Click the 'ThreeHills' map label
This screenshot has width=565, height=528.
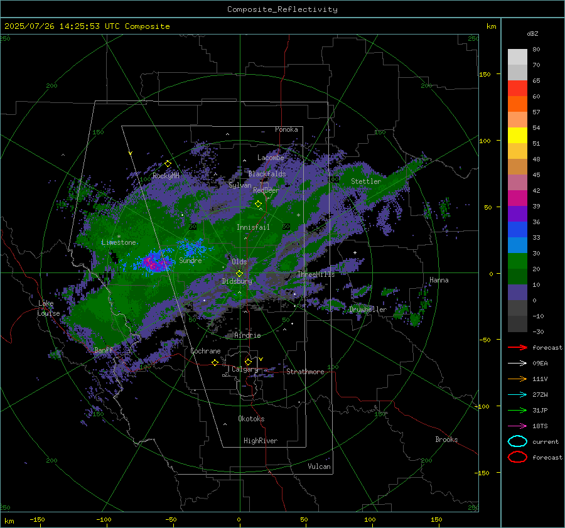316,274
